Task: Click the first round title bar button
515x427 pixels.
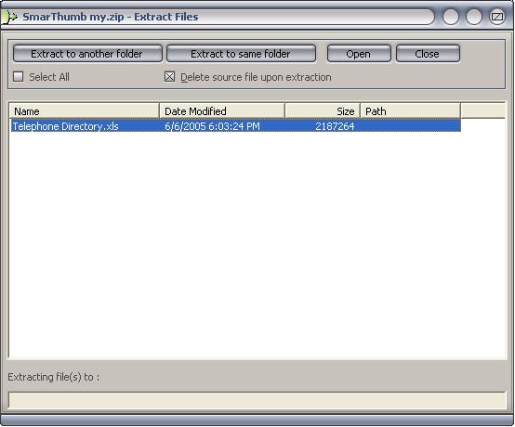Action: pyautogui.click(x=451, y=17)
